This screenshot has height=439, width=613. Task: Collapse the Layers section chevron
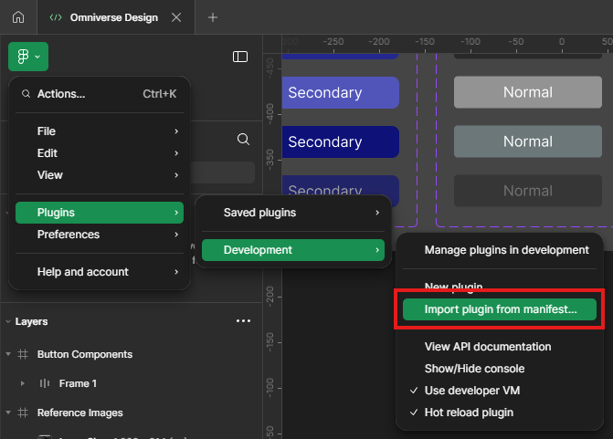coord(8,321)
